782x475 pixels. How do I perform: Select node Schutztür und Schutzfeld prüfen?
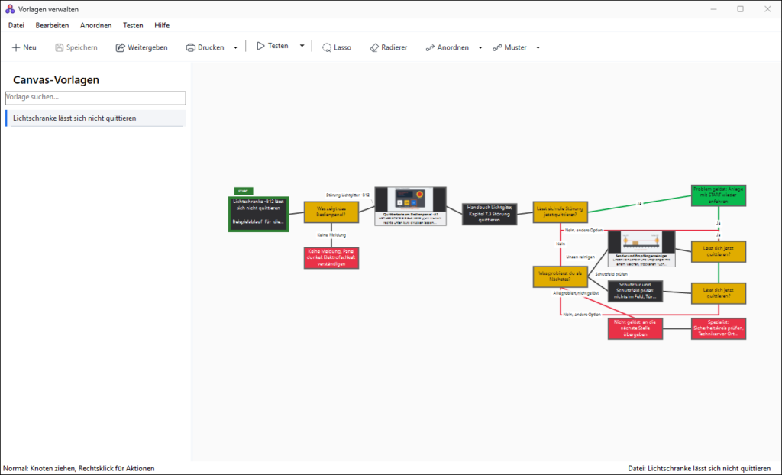click(635, 291)
